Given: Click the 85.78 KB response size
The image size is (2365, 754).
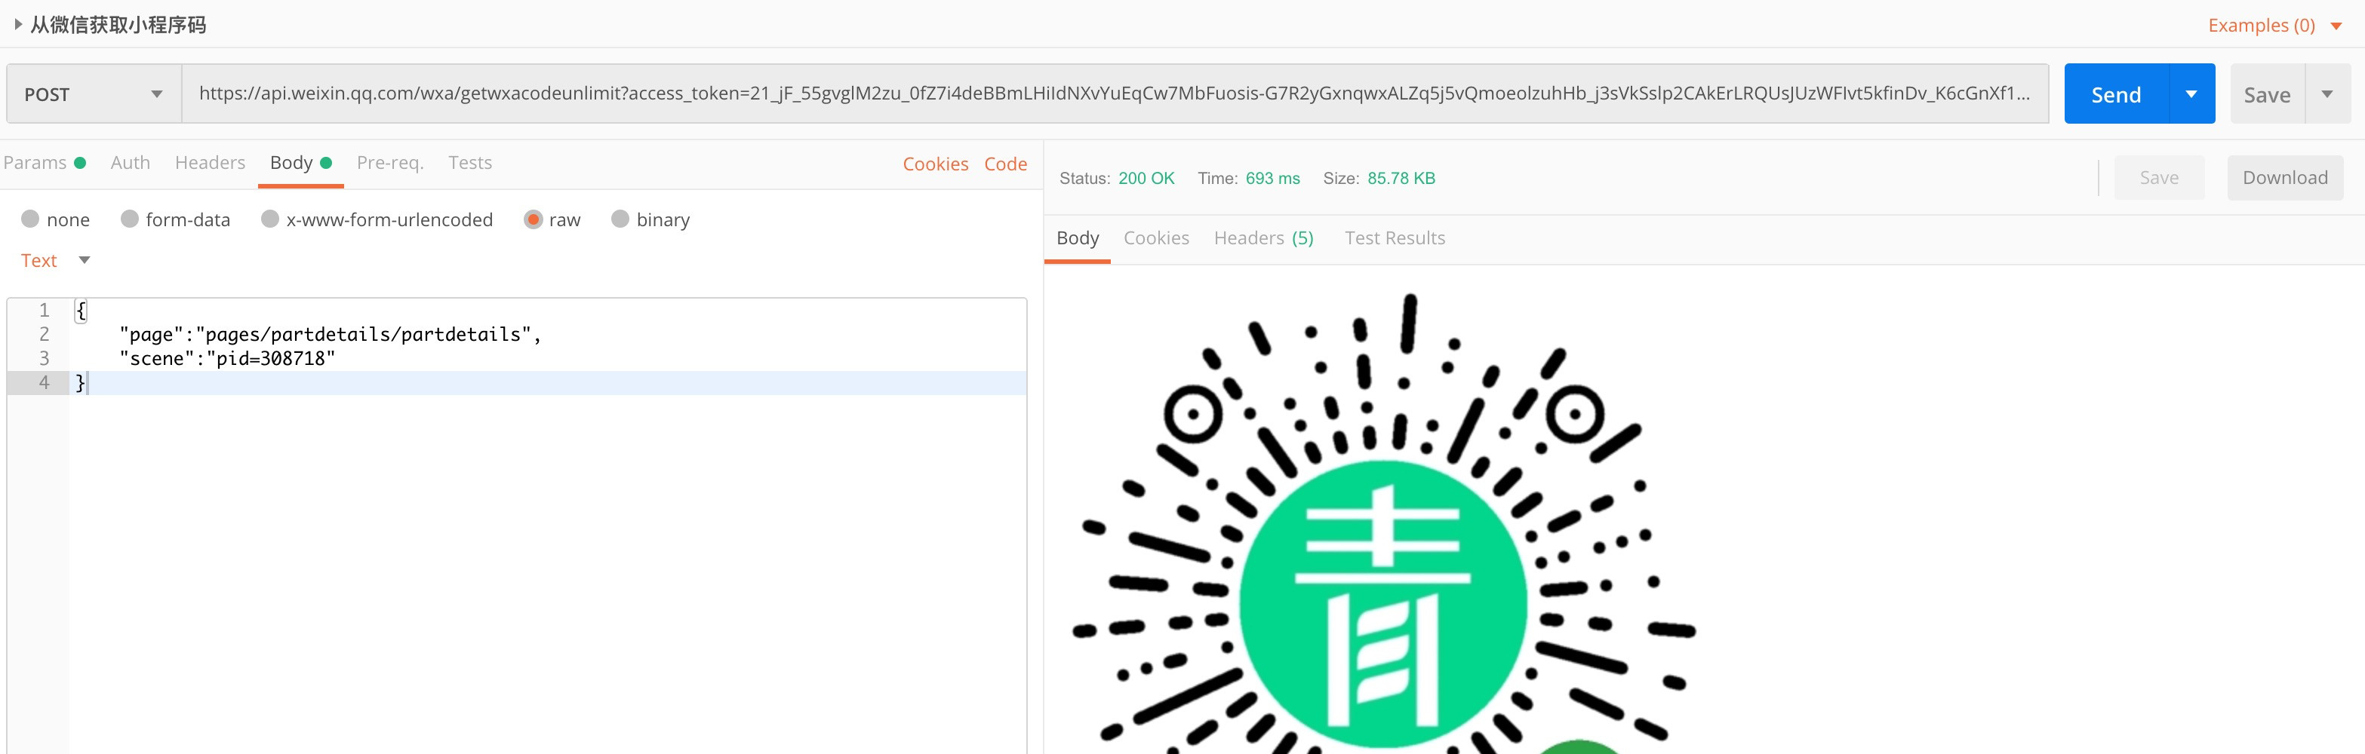Looking at the screenshot, I should click(1401, 178).
